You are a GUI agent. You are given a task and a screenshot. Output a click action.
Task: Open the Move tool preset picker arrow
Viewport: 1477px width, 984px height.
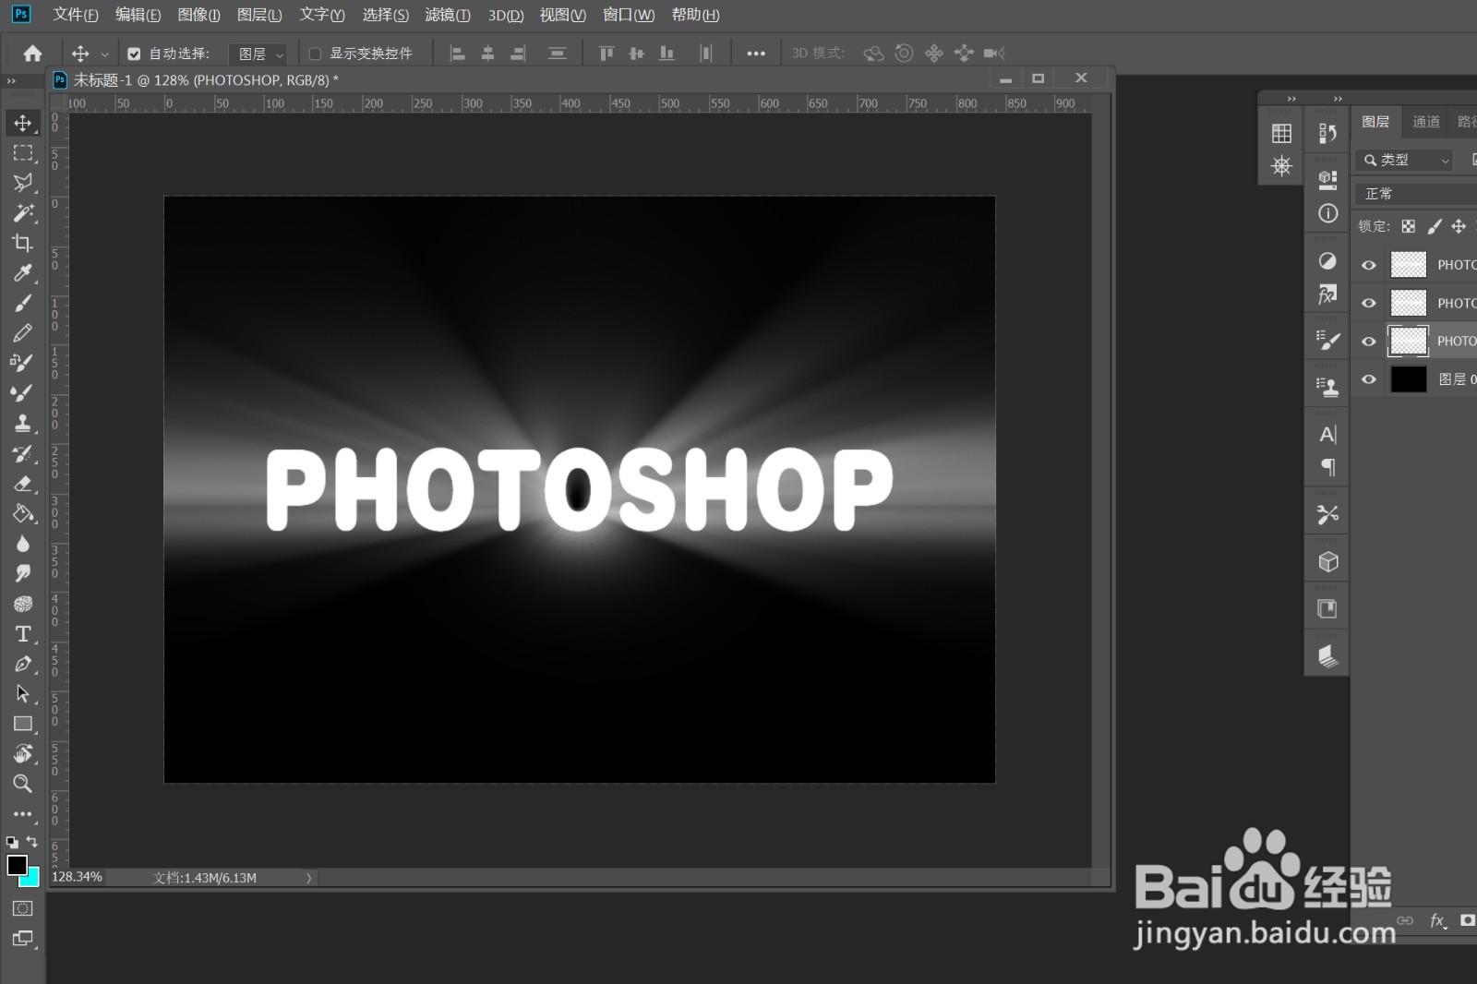point(104,54)
